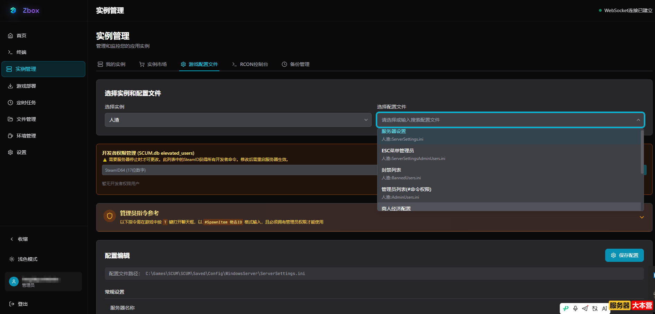Viewport: 655px width, 314px height.
Task: Click the 保存配置 button
Action: tap(625, 255)
